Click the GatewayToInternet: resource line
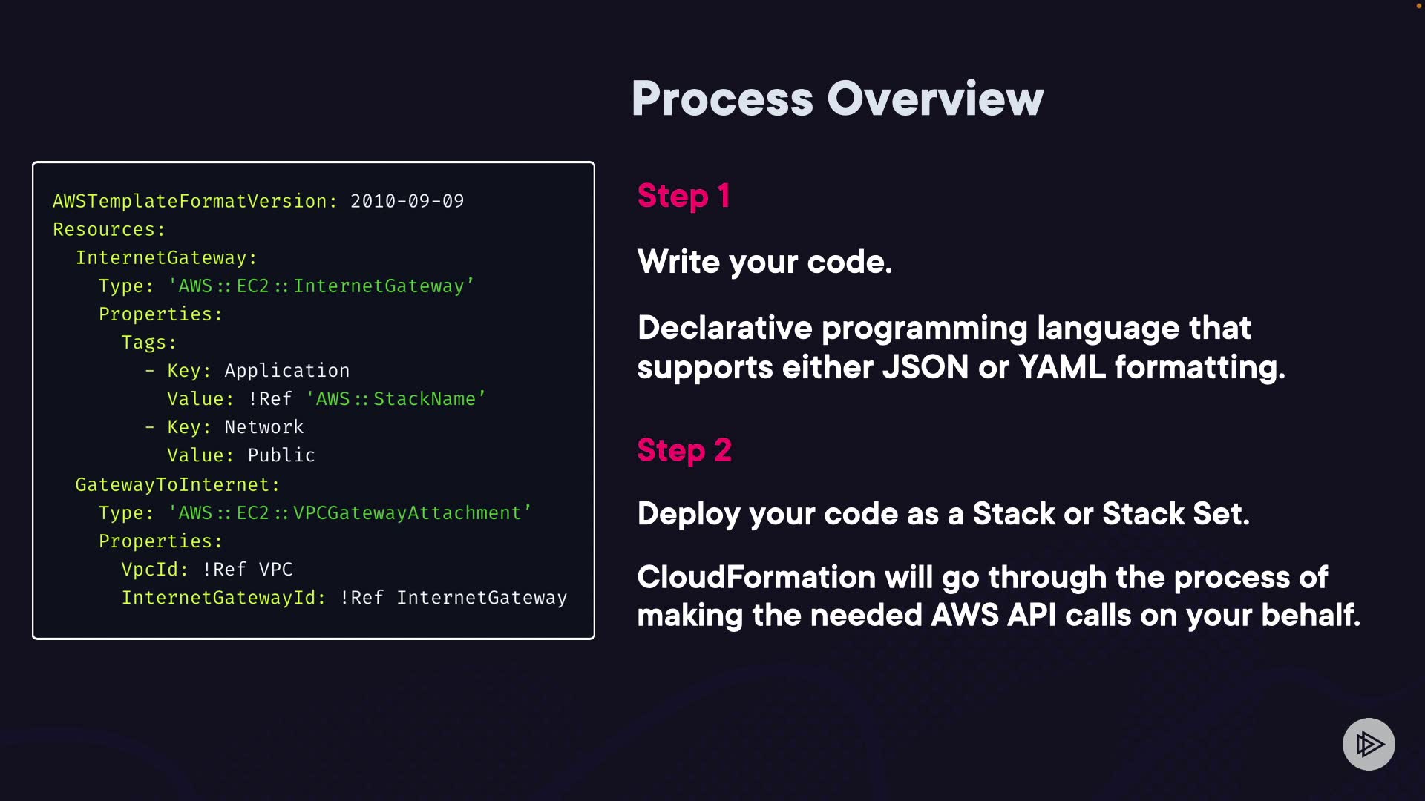 click(x=177, y=484)
